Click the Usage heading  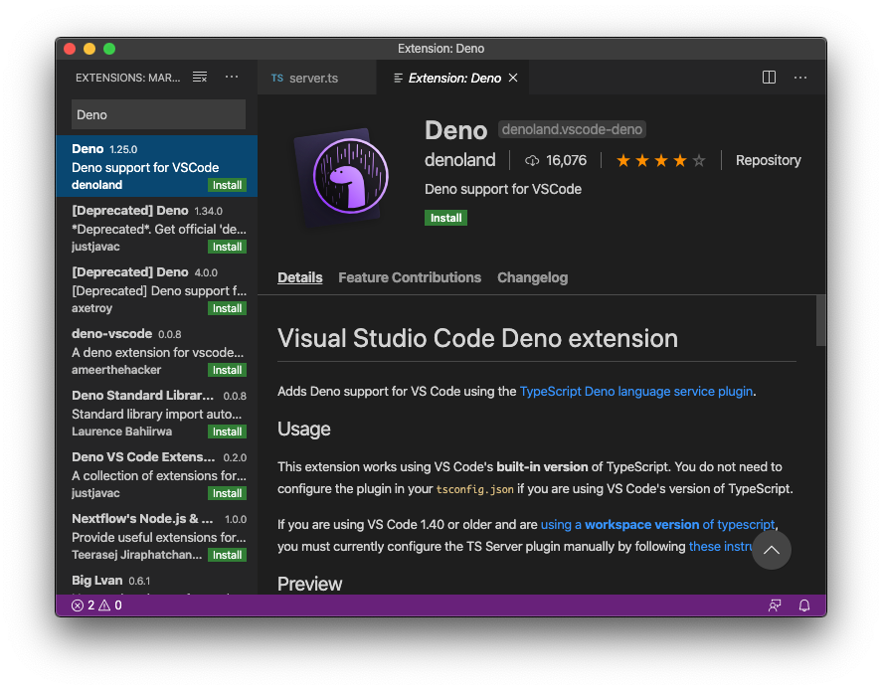pyautogui.click(x=303, y=430)
